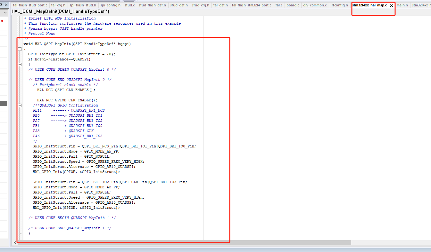Image resolution: width=431 pixels, height=252 pixels.
Task: Switch to the drv_common.c tab
Action: pos(315,5)
